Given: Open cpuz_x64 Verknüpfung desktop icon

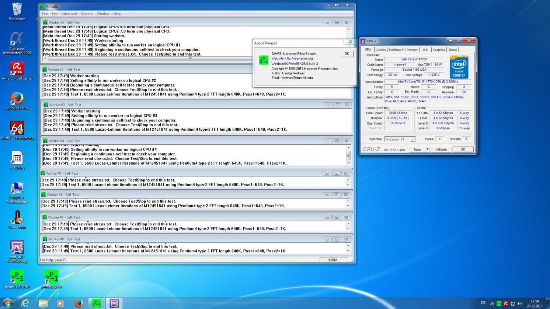Looking at the screenshot, I should pos(17,252).
